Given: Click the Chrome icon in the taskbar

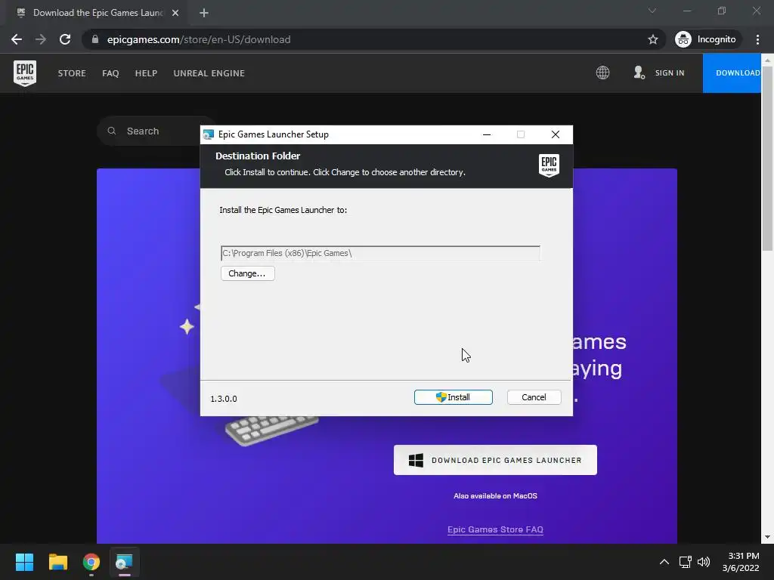Looking at the screenshot, I should [91, 562].
